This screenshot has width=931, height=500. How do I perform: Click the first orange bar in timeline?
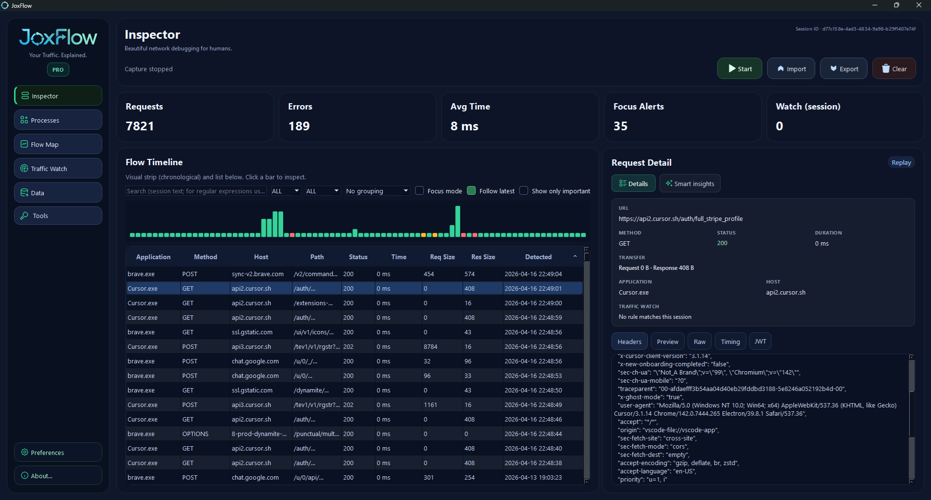tap(423, 235)
